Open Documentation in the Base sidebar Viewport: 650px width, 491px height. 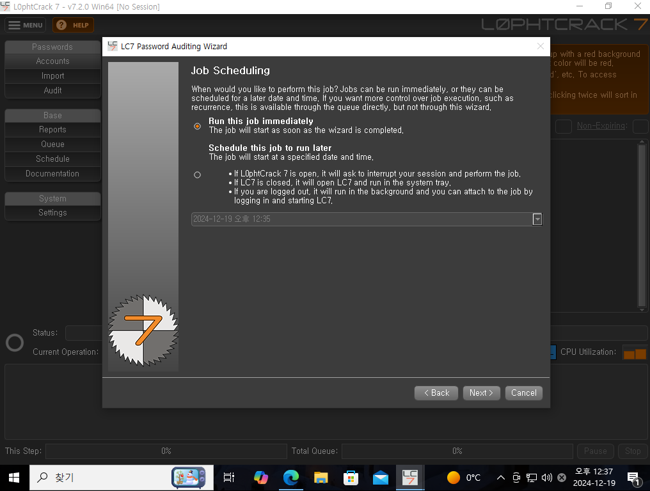[x=52, y=174]
